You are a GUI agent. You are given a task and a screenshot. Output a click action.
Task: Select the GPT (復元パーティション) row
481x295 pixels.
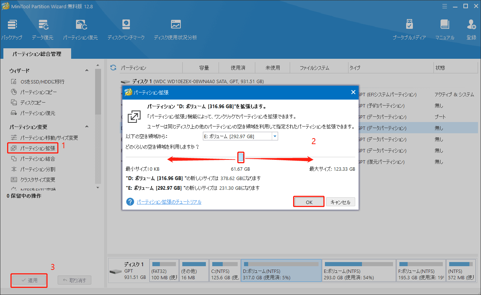[381, 162]
